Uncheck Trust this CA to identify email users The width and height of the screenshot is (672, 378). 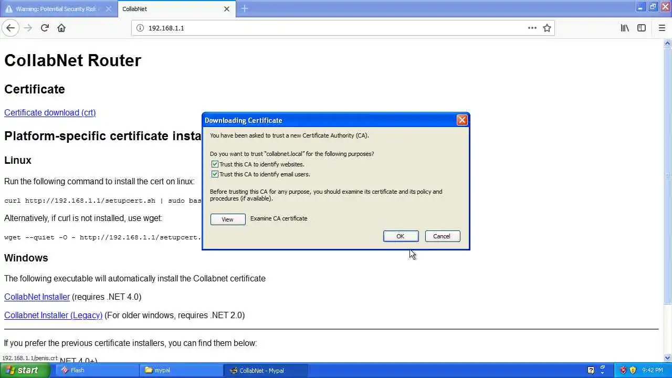click(215, 174)
